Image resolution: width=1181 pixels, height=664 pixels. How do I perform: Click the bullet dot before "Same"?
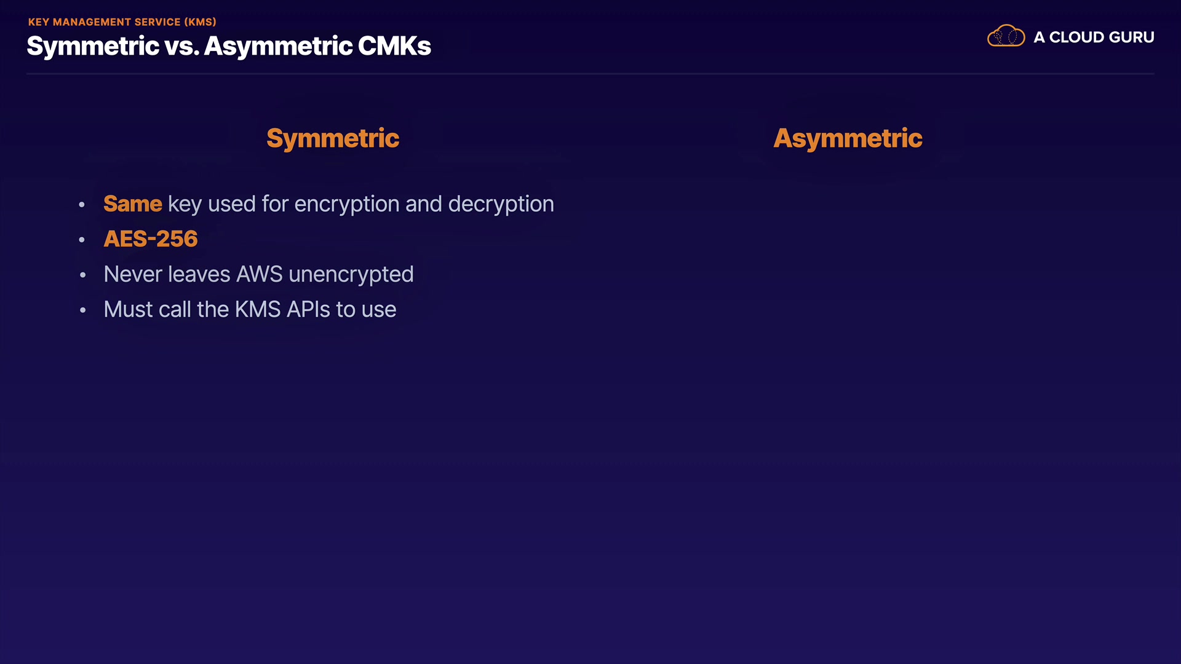coord(82,205)
